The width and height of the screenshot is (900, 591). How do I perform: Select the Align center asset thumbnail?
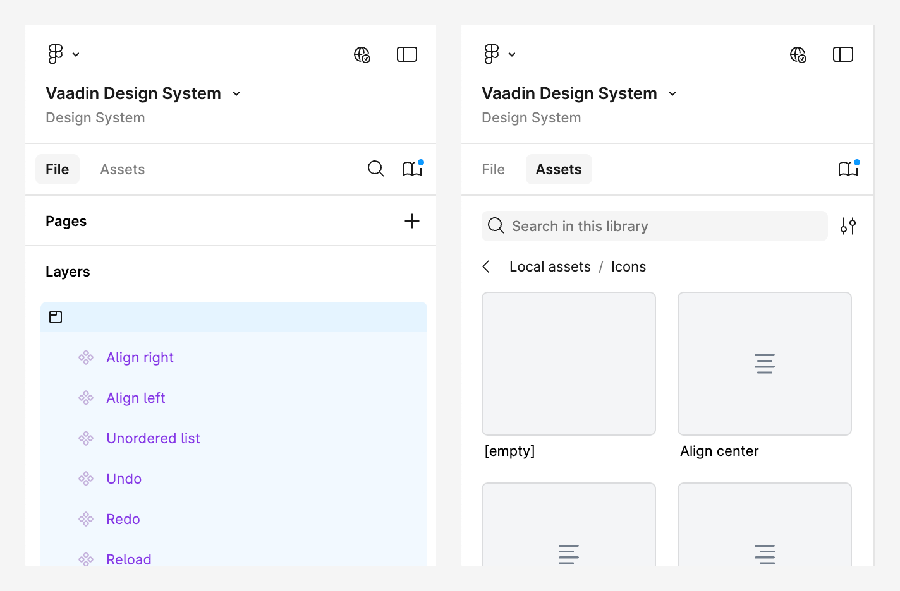(x=765, y=364)
